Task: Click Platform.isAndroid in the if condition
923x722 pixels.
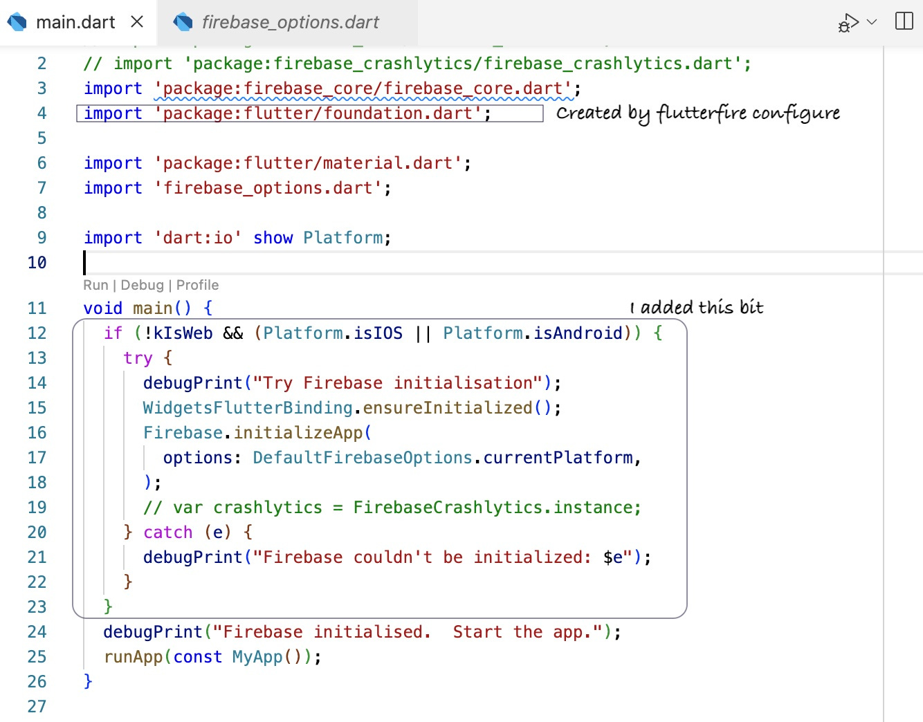Action: coord(533,333)
